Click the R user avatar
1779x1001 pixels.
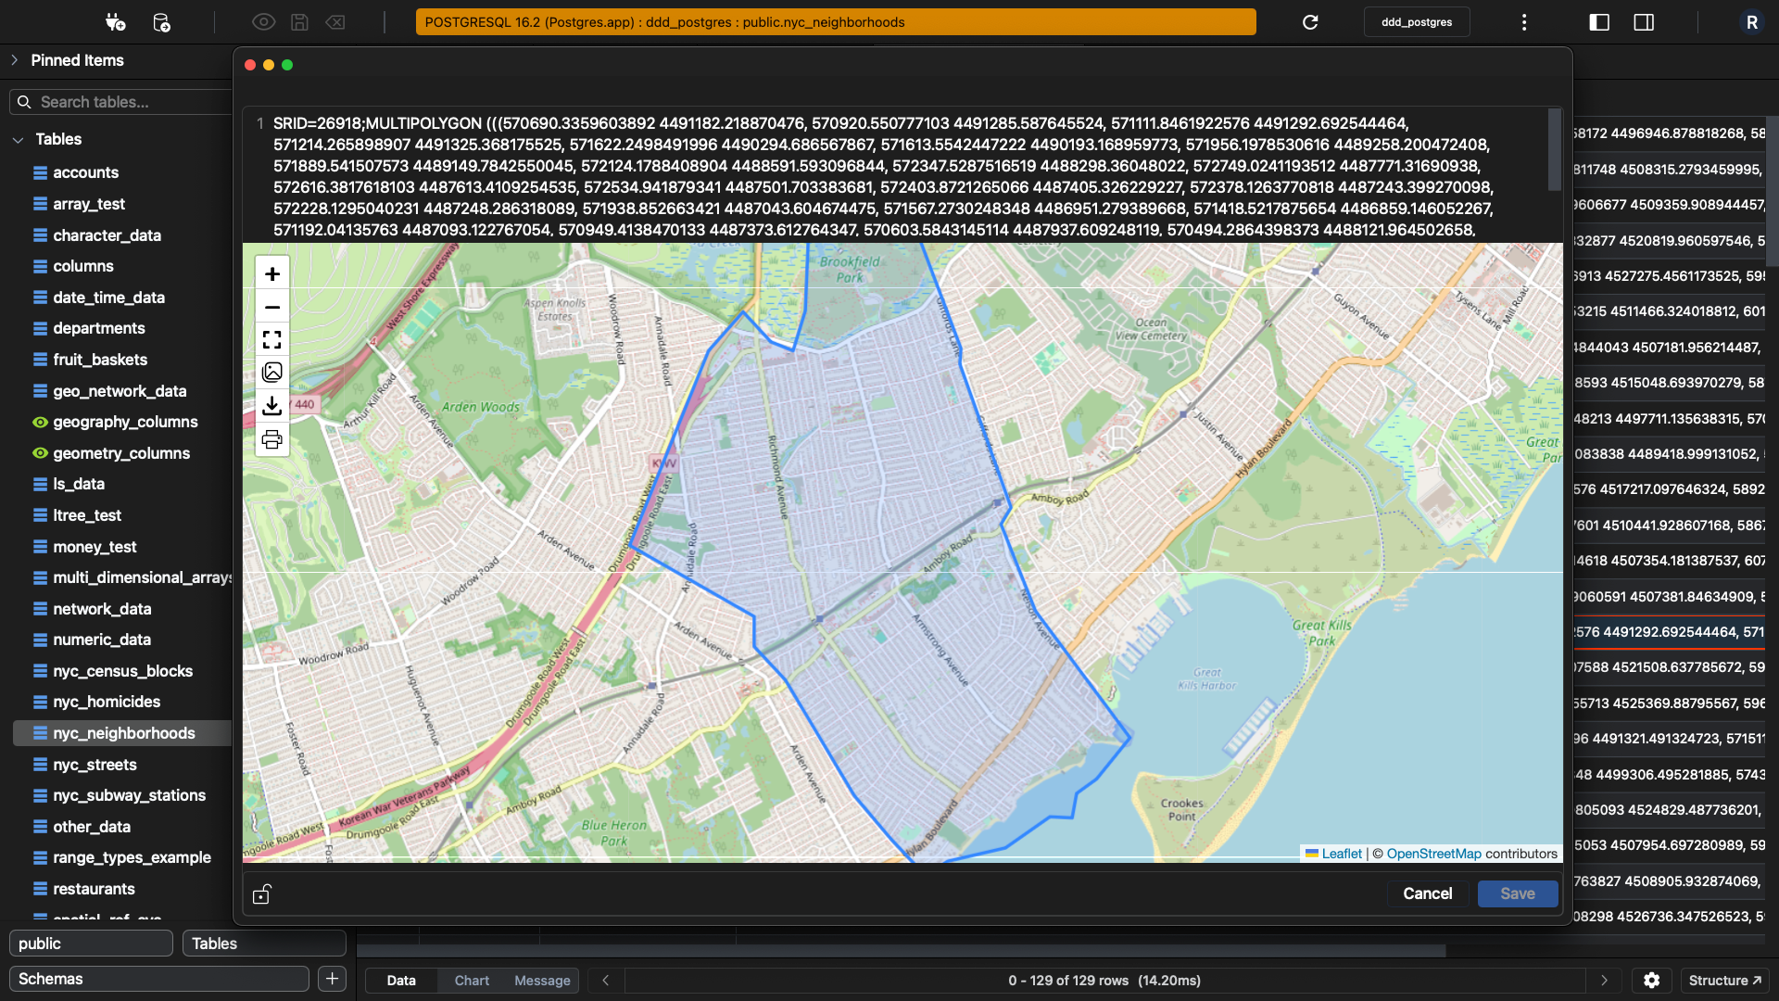click(x=1751, y=22)
